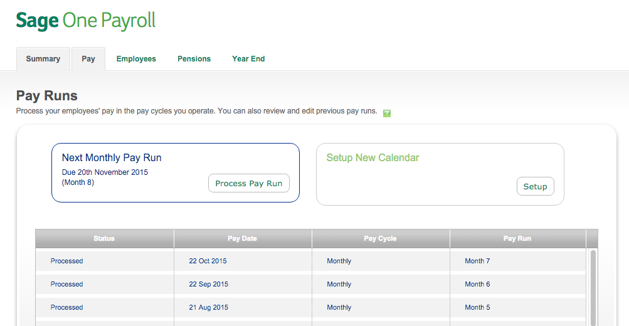Click the Setup button for new calendar

pyautogui.click(x=535, y=186)
